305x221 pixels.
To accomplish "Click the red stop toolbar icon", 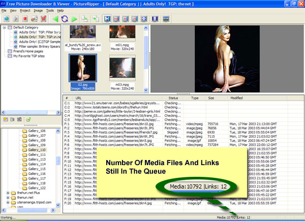I will point(25,19).
